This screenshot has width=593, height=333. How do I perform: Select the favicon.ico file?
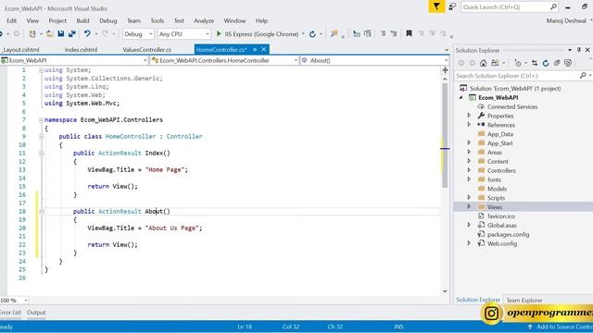500,216
